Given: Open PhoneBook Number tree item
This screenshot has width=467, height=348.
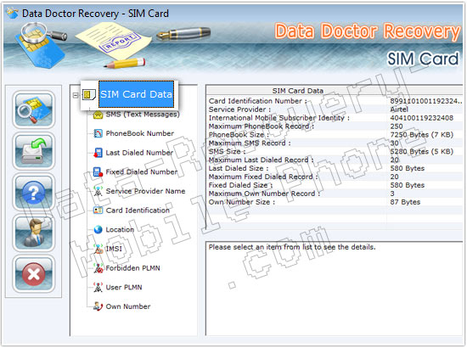Looking at the screenshot, I should coord(140,133).
